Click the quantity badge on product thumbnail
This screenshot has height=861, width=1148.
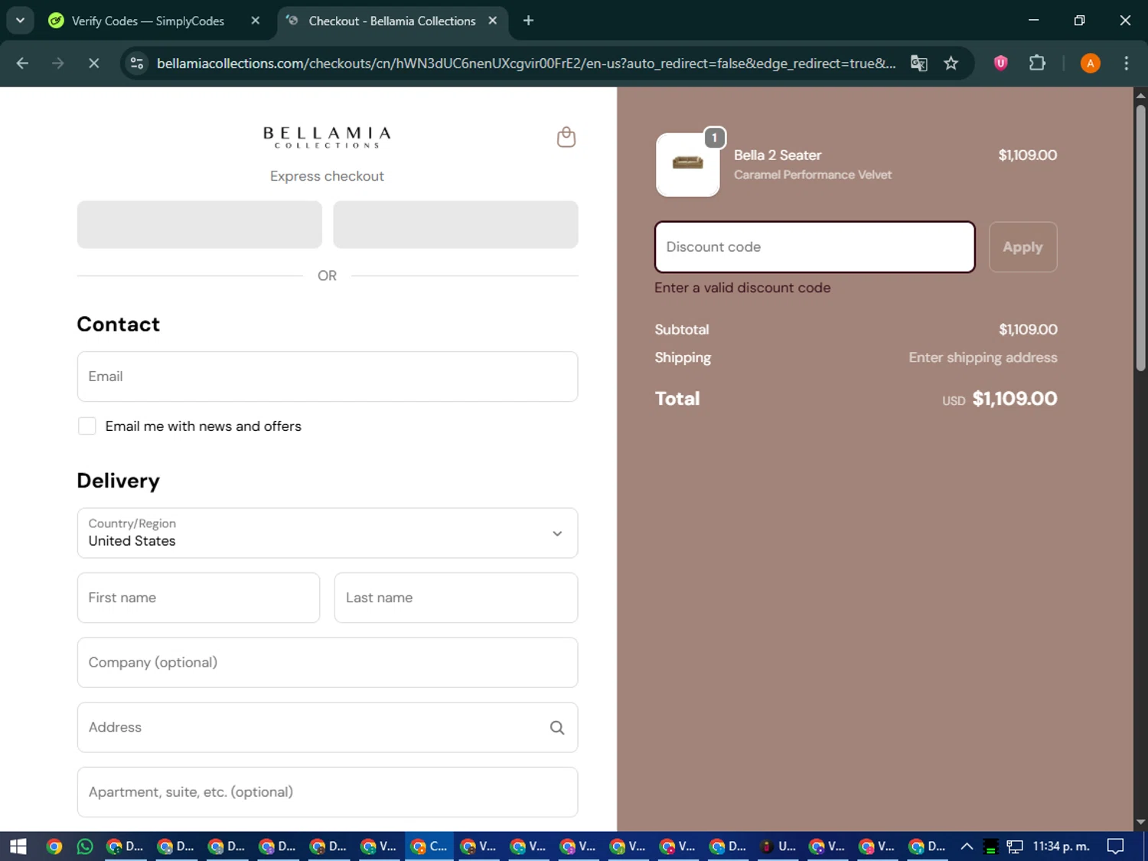pos(714,138)
